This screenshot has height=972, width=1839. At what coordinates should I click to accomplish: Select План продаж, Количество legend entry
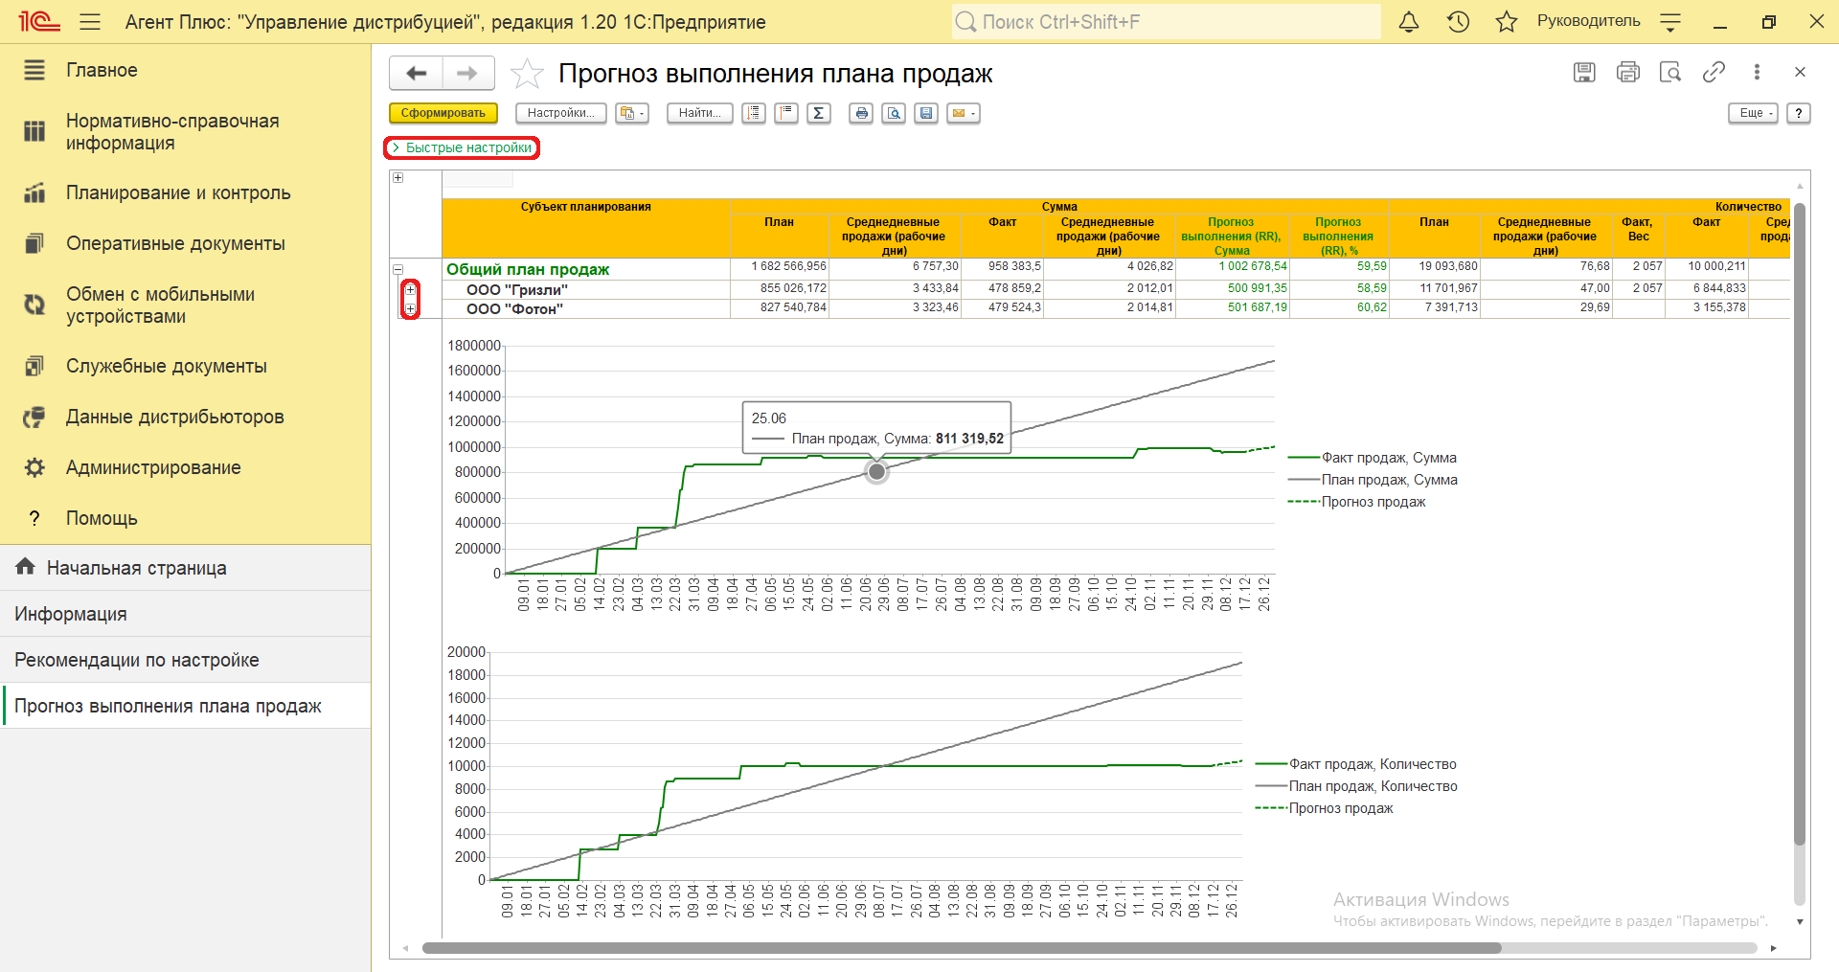click(x=1356, y=786)
